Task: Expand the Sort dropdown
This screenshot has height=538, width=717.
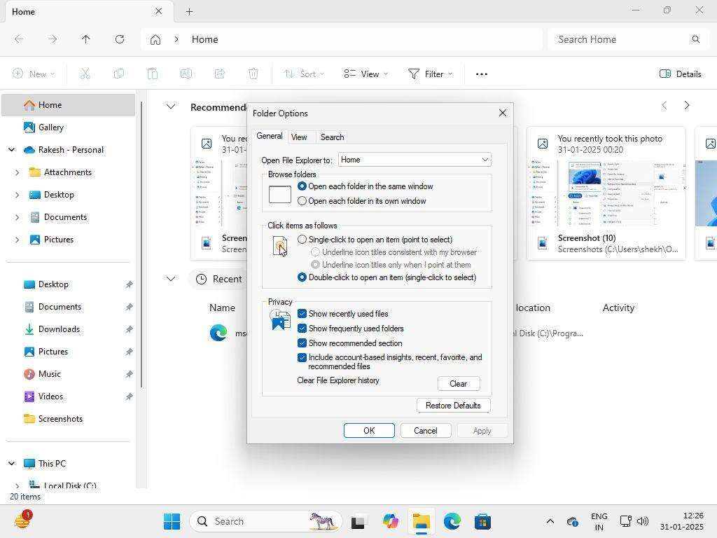Action: pyautogui.click(x=304, y=74)
